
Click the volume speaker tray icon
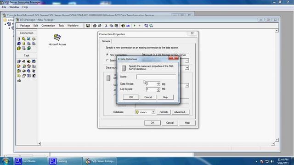coord(272,161)
